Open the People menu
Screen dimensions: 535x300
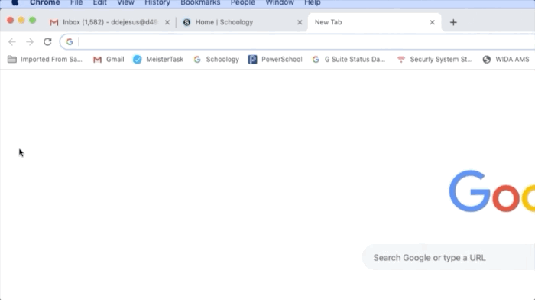pos(242,3)
